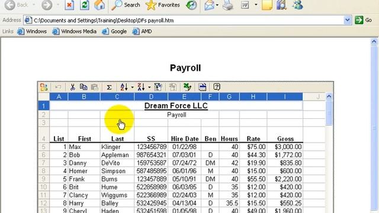This screenshot has width=379, height=213.
Task: Select column A header
Action: [59, 97]
